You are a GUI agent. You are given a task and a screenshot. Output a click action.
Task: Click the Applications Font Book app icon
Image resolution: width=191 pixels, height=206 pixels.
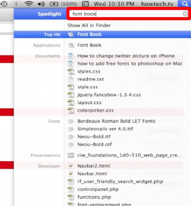point(71,45)
